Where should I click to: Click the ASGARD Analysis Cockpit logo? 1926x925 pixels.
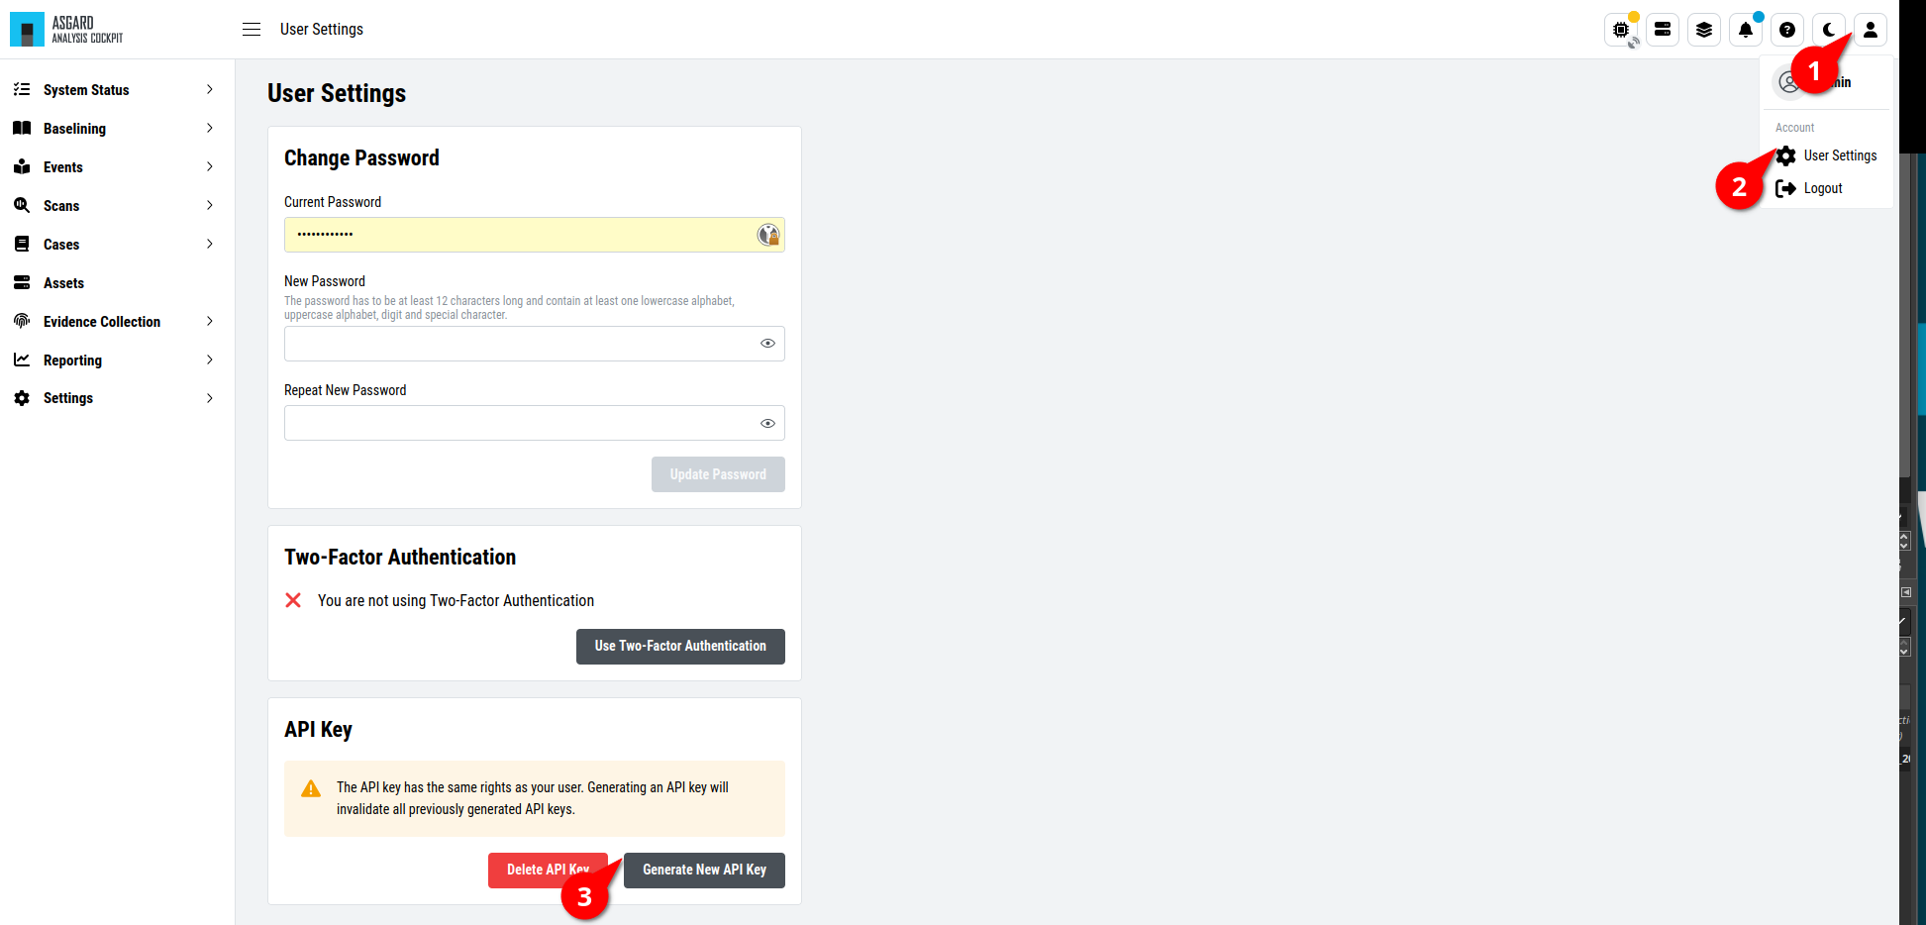pyautogui.click(x=67, y=30)
